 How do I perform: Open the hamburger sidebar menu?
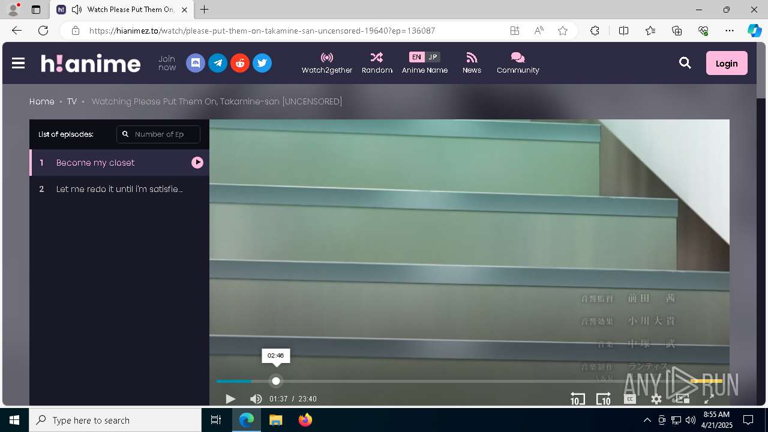18,63
